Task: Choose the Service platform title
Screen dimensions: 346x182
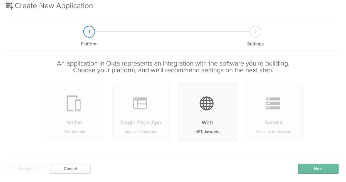Action: click(x=274, y=122)
